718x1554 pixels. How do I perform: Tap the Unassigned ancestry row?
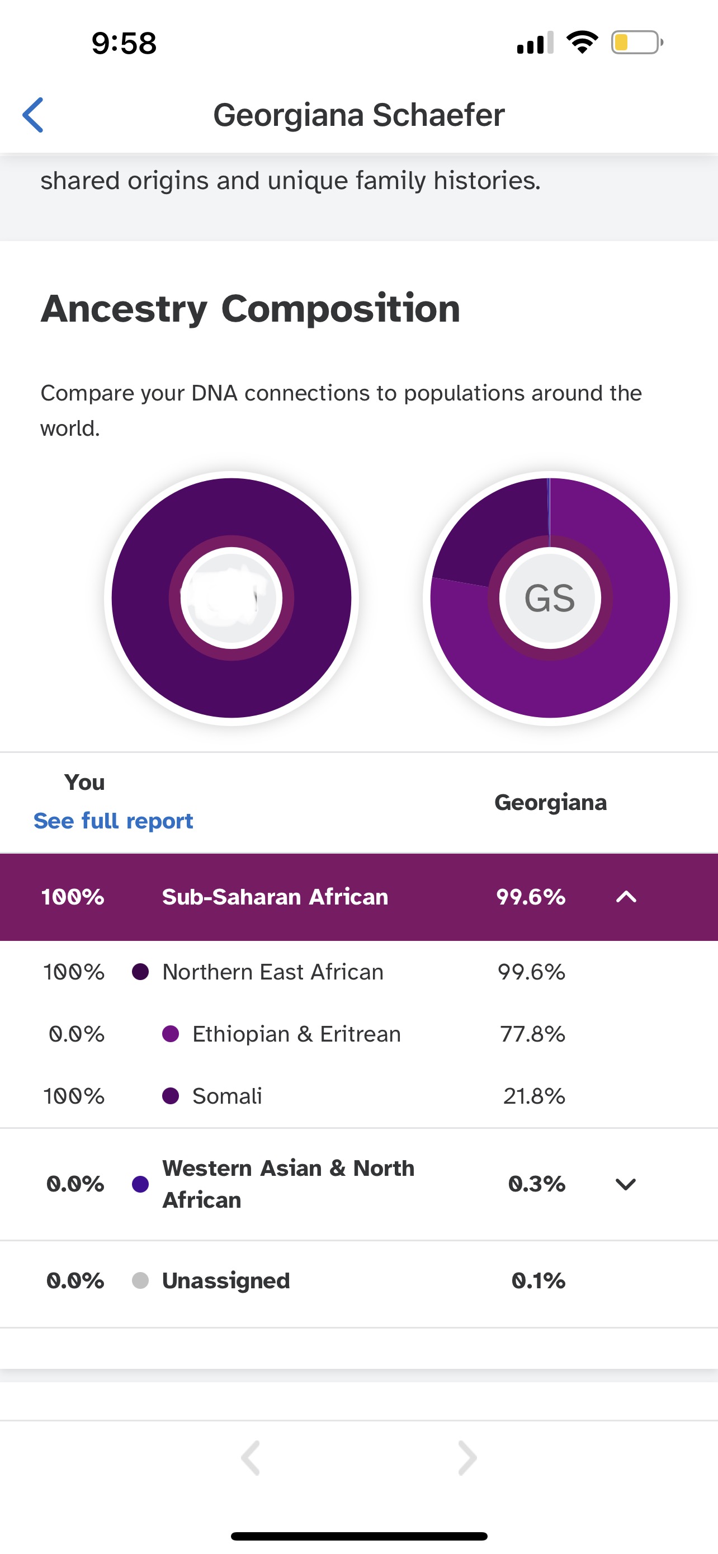coord(358,1280)
